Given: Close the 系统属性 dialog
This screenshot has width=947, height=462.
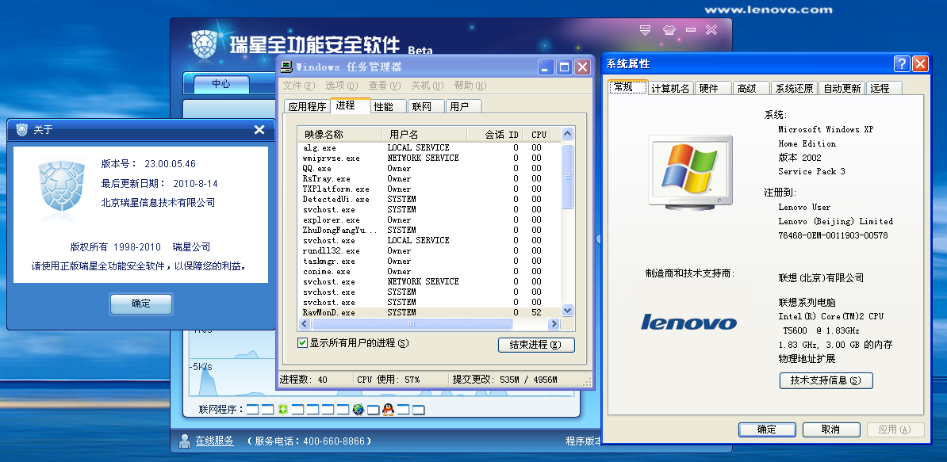Looking at the screenshot, I should click(920, 64).
